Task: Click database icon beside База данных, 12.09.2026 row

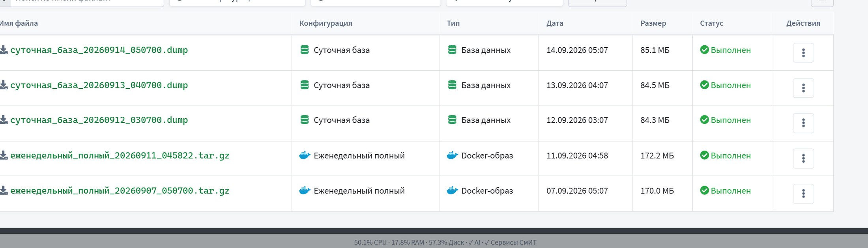Action: (452, 119)
